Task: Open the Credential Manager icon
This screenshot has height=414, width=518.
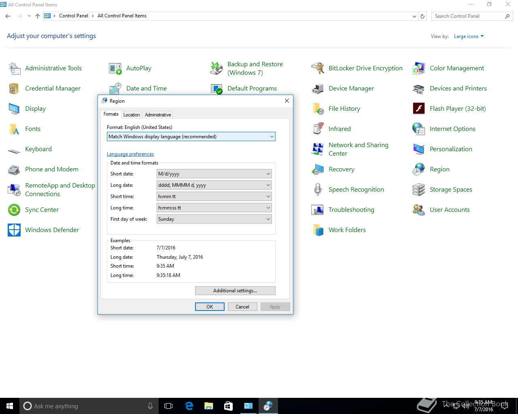Action: (14, 89)
